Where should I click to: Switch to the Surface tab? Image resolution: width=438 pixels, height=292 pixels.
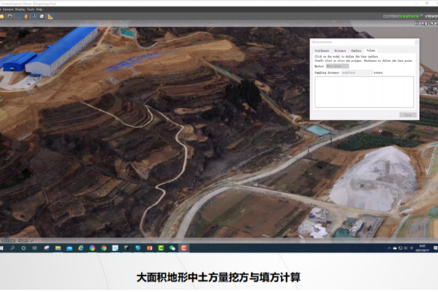point(356,50)
